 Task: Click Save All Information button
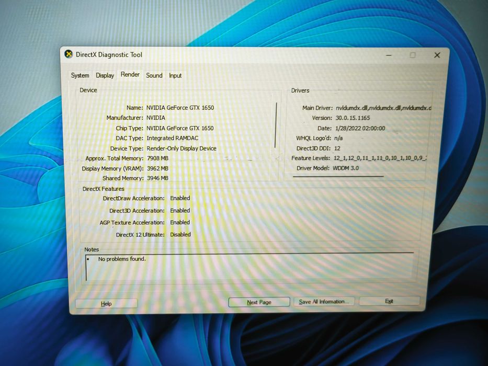pyautogui.click(x=323, y=302)
